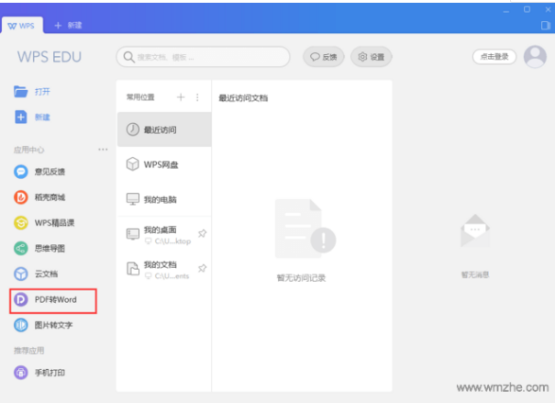Click the 图片转文字 label text
This screenshot has height=403, width=555.
pos(53,325)
